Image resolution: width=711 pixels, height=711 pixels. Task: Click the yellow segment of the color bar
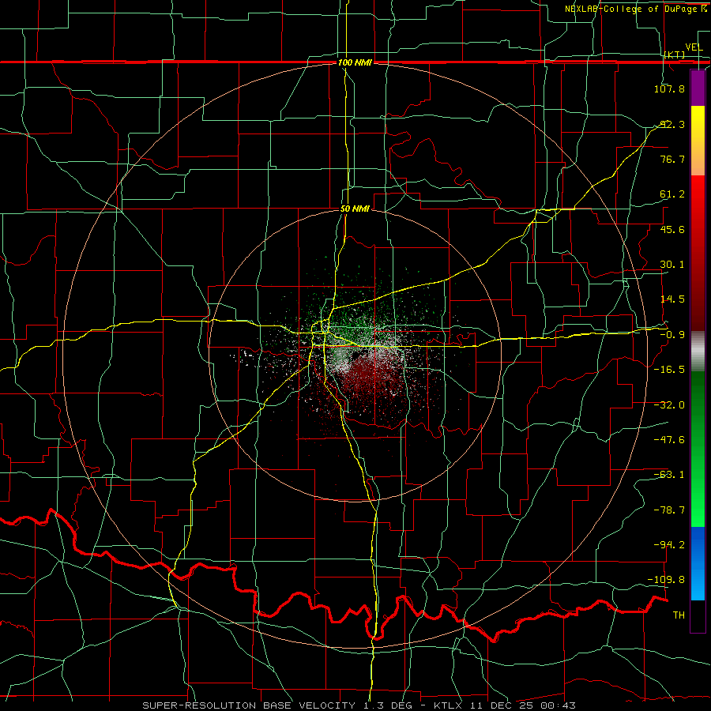pos(698,125)
